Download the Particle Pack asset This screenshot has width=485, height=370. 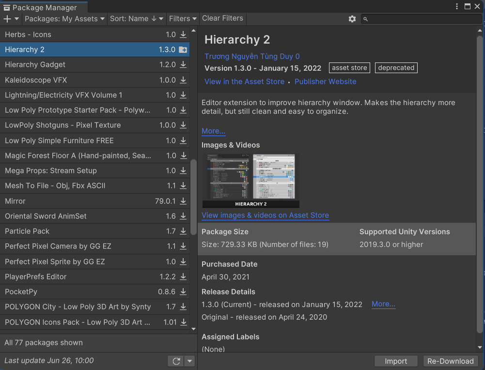(183, 231)
